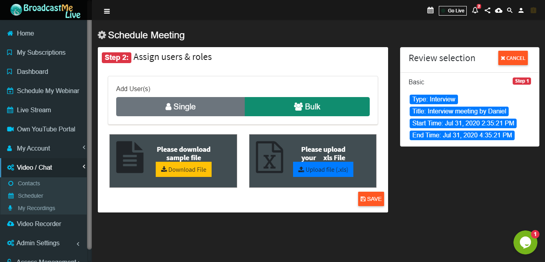Select Bulk user add mode
The height and width of the screenshot is (262, 545).
click(x=307, y=107)
